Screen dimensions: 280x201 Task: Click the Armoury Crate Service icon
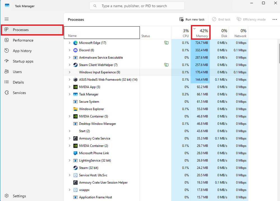(75, 138)
